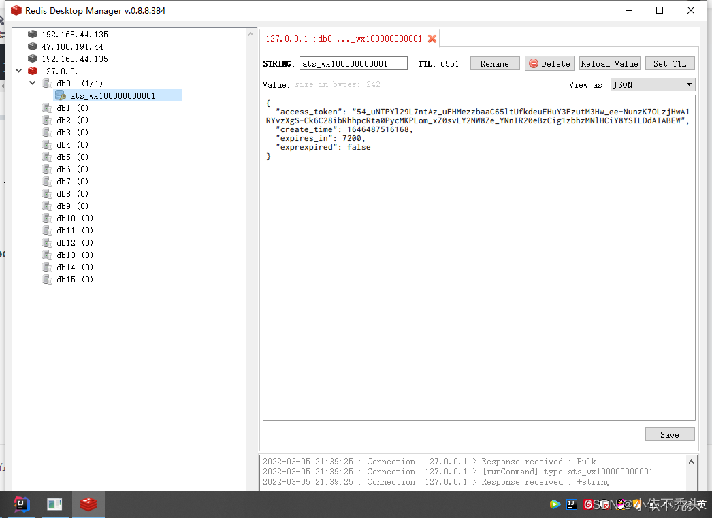Click the db11 database icon

pos(47,230)
